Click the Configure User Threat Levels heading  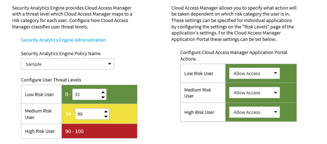51,80
